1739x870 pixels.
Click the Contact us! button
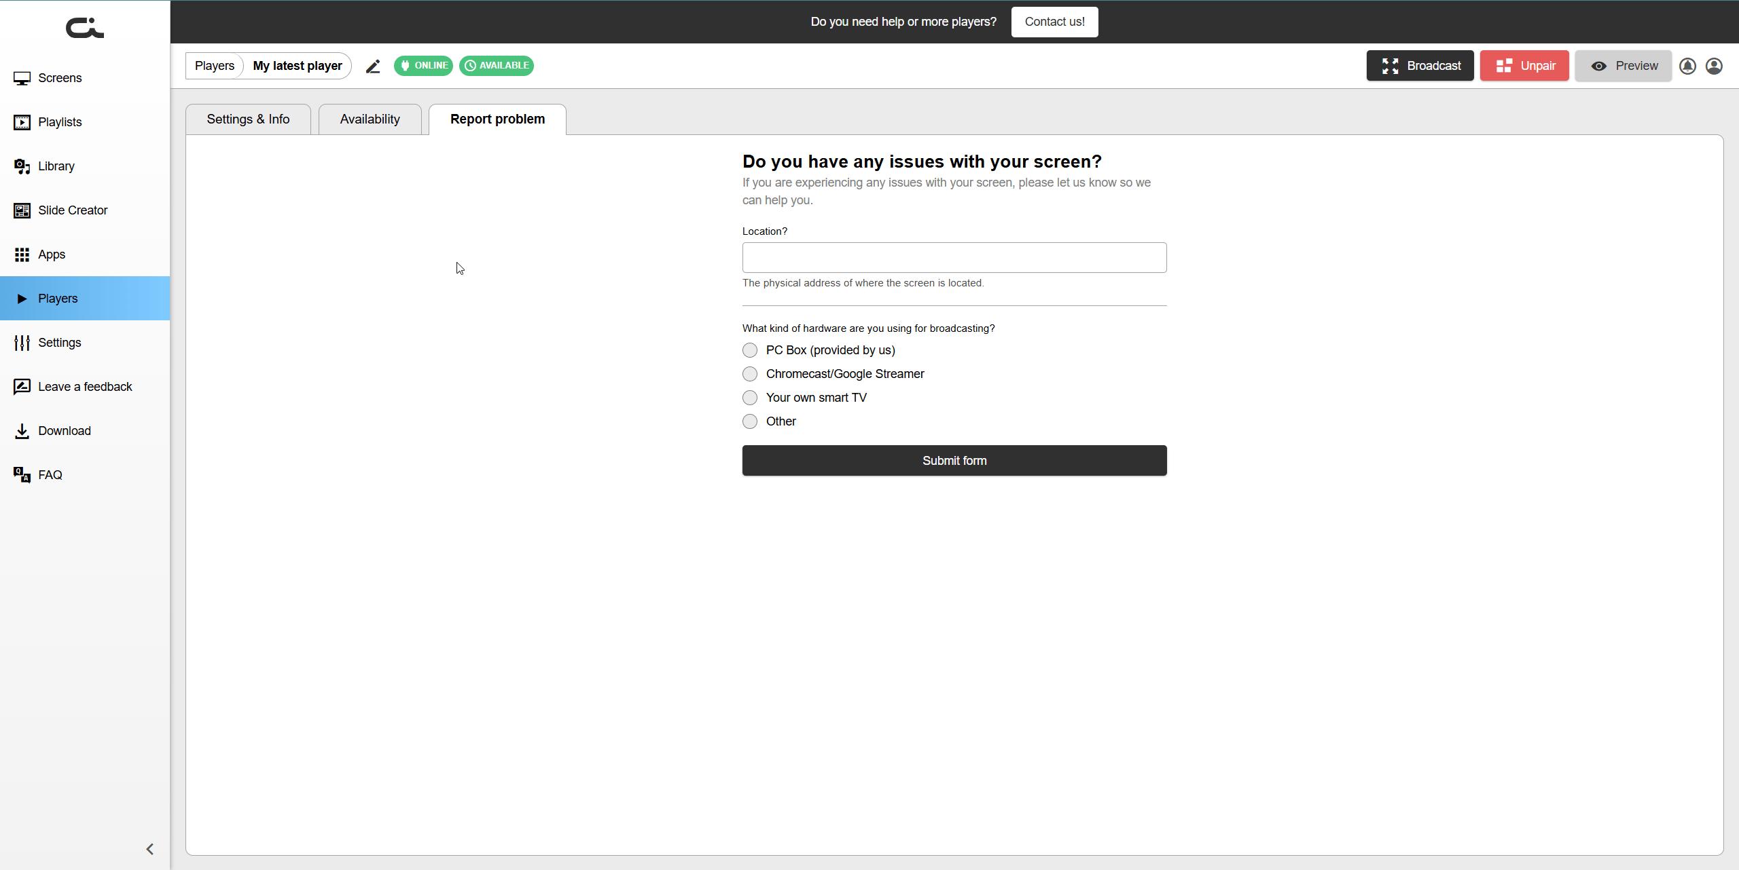point(1054,22)
